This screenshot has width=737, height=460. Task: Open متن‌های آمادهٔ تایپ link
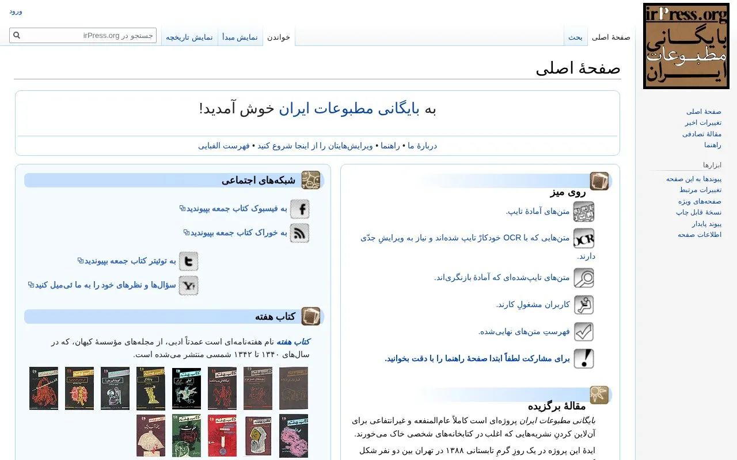[538, 212]
